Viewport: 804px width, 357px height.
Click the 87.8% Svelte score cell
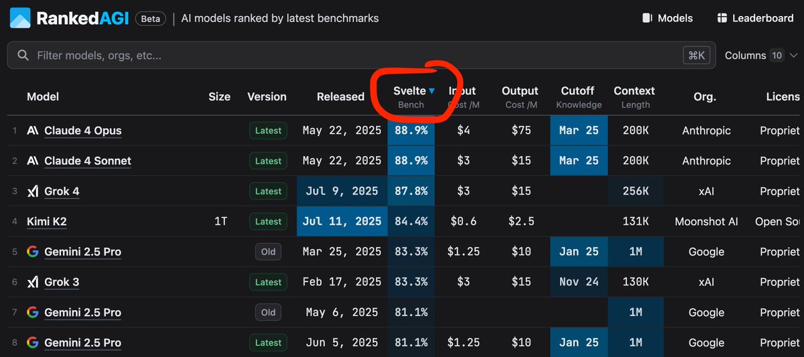(411, 191)
